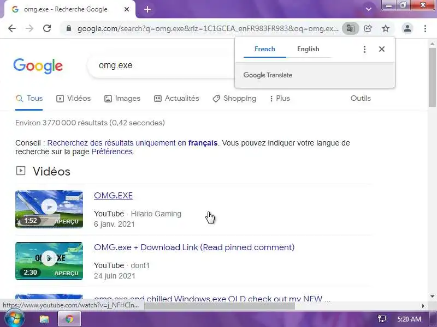Open OMG.exe + Download Link result

coord(194,247)
